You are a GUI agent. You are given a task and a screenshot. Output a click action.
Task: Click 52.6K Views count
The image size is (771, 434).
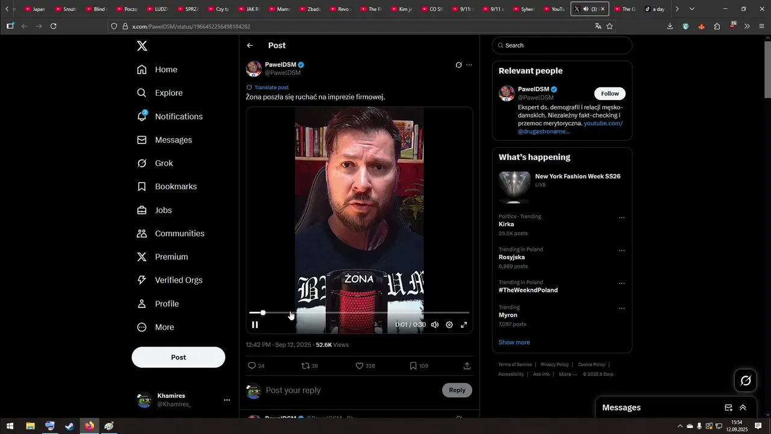(x=332, y=345)
